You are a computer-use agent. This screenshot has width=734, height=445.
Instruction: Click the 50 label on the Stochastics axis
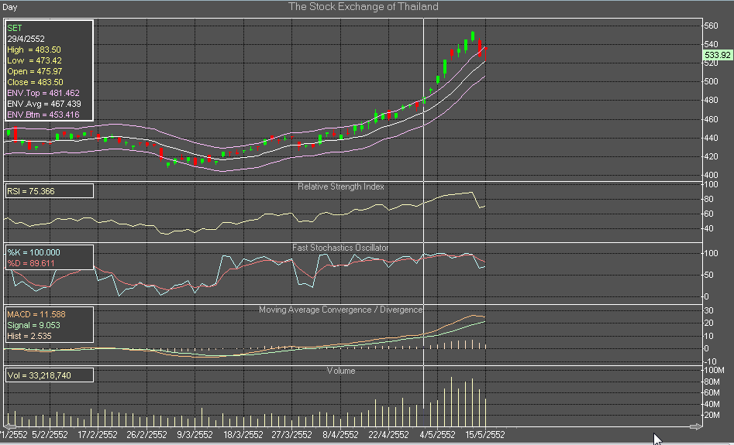point(708,275)
